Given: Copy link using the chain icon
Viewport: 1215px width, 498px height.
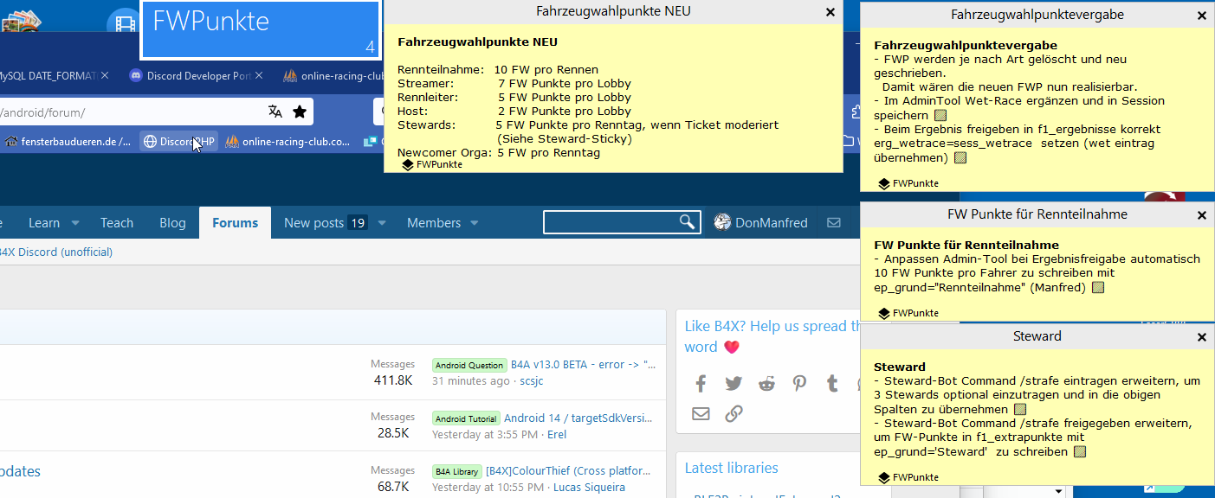Looking at the screenshot, I should click(734, 414).
